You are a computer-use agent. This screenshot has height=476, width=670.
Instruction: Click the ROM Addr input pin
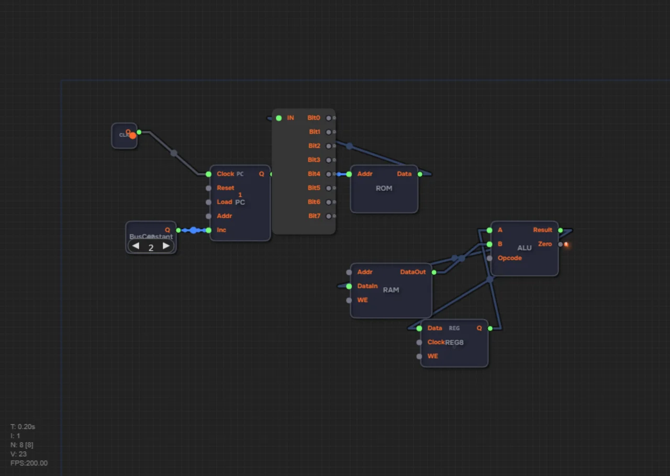coord(349,174)
